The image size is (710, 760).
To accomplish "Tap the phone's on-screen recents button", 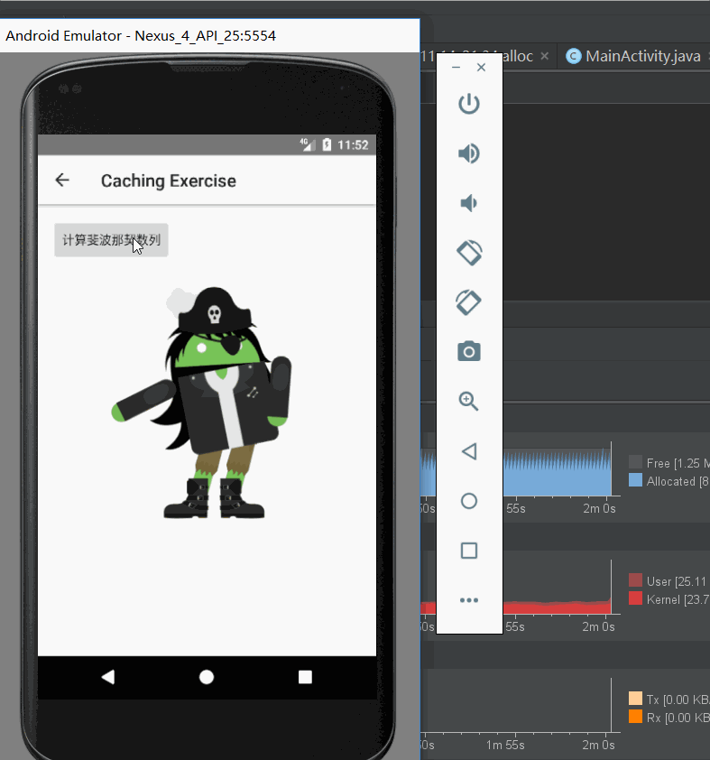I will tap(305, 677).
